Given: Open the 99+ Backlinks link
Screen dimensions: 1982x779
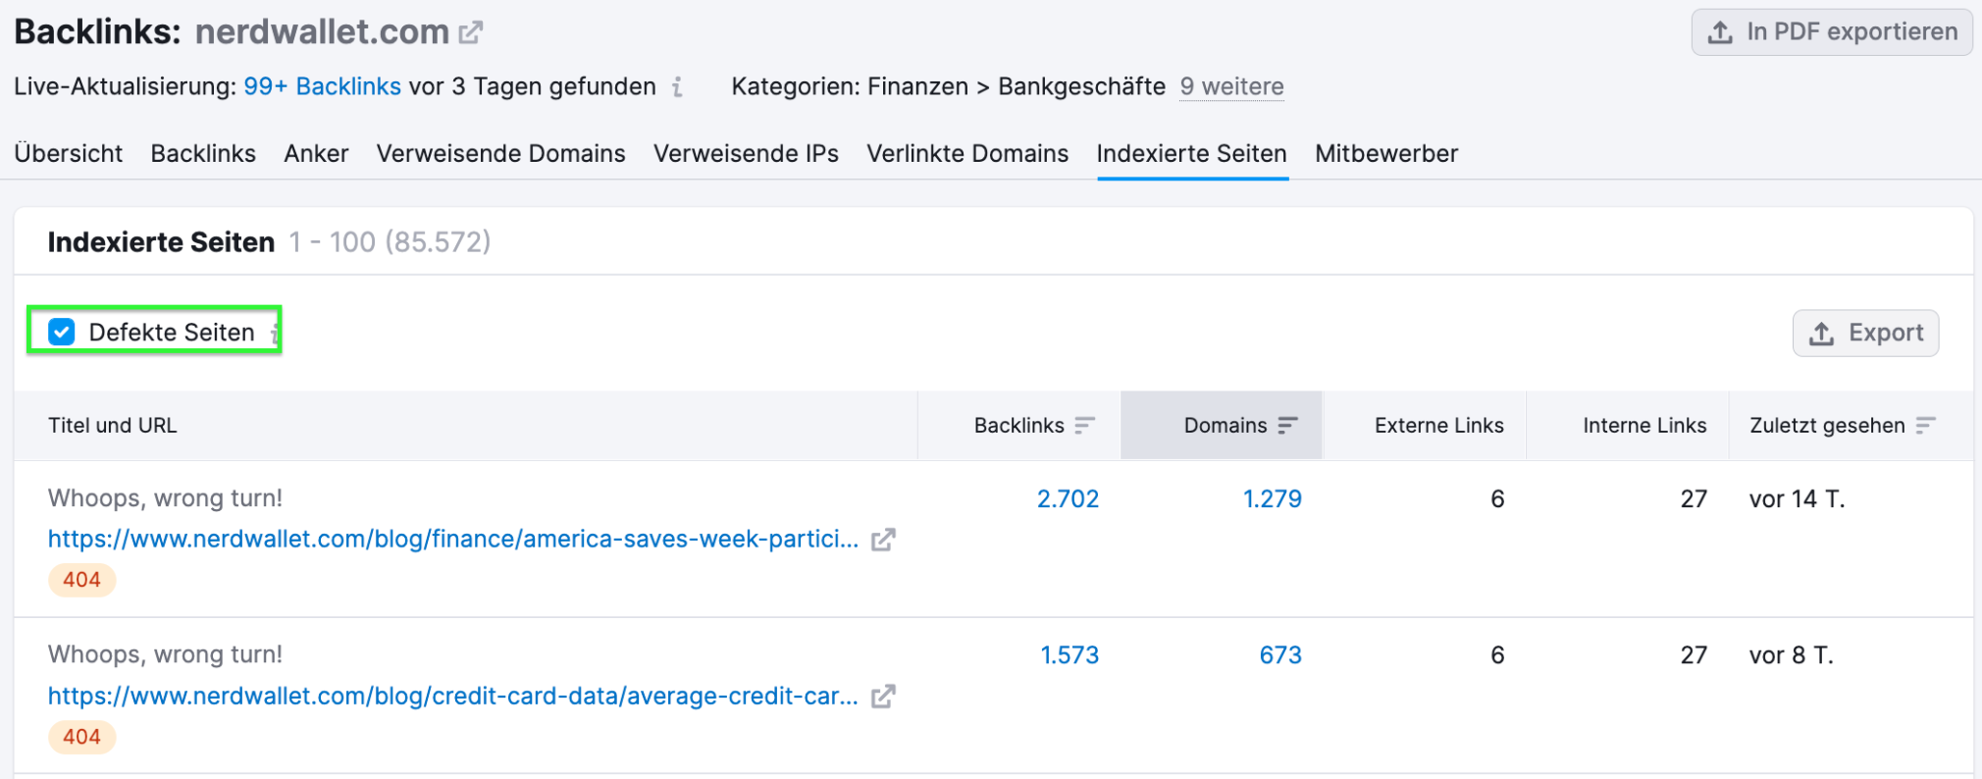Looking at the screenshot, I should (323, 87).
